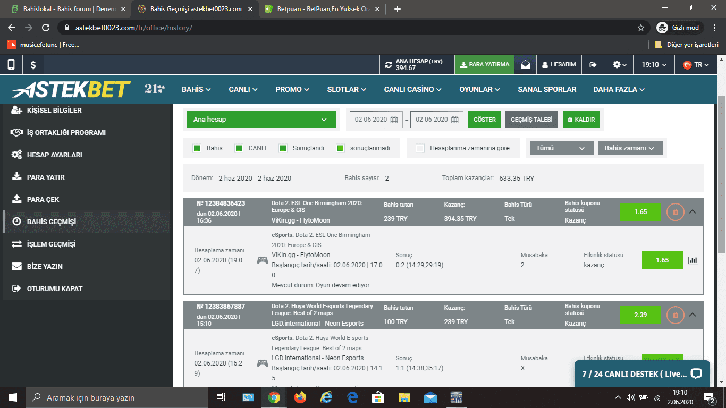The height and width of the screenshot is (408, 726).
Task: Open the Bahis zamanı sort dropdown
Action: 631,148
